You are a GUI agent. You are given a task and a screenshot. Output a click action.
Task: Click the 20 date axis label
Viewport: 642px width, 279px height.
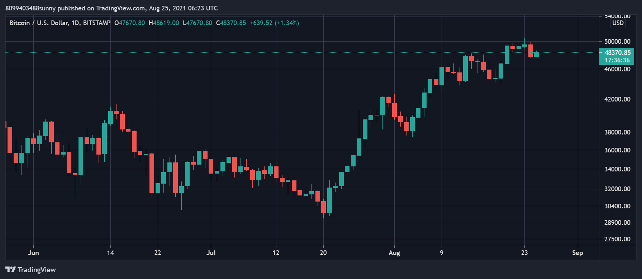pos(323,253)
